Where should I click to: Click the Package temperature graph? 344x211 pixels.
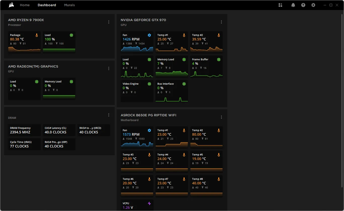coord(24,49)
